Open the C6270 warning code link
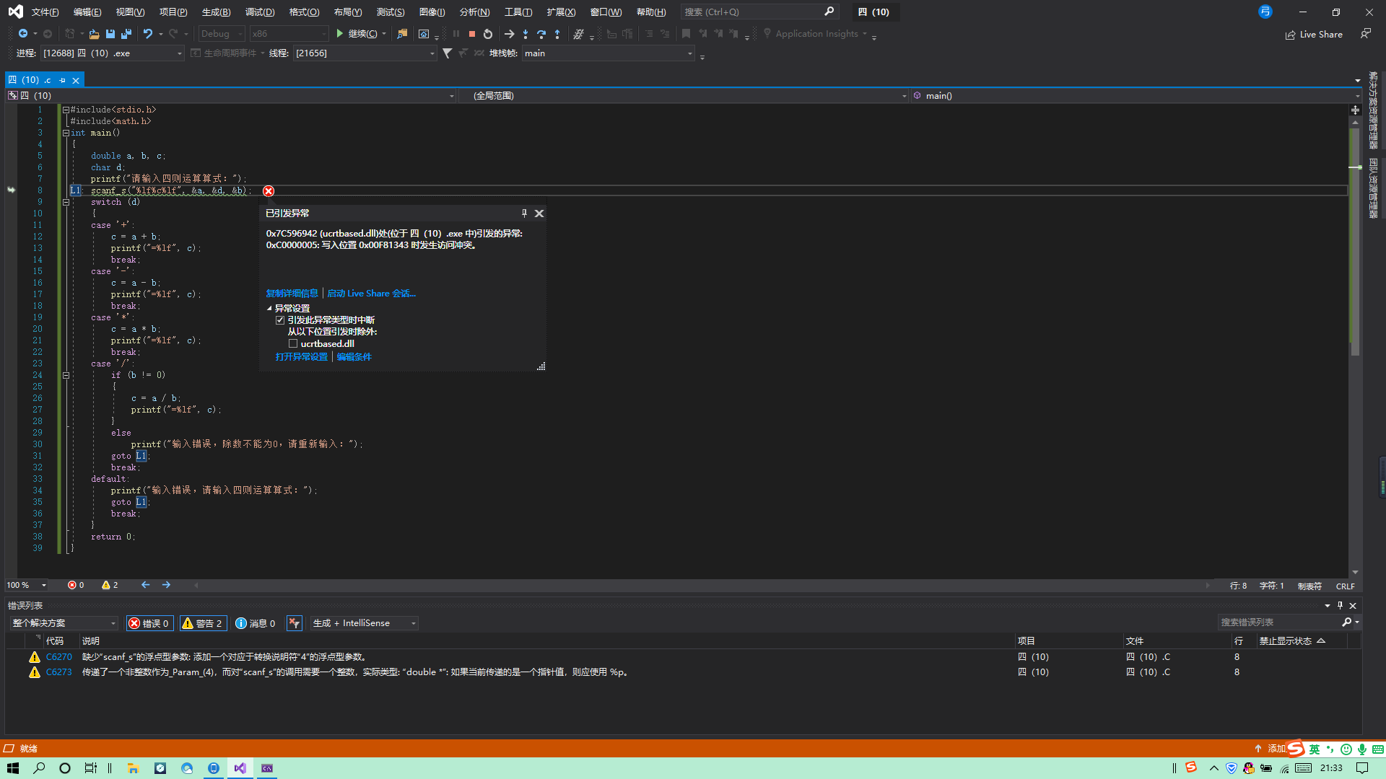 point(59,657)
